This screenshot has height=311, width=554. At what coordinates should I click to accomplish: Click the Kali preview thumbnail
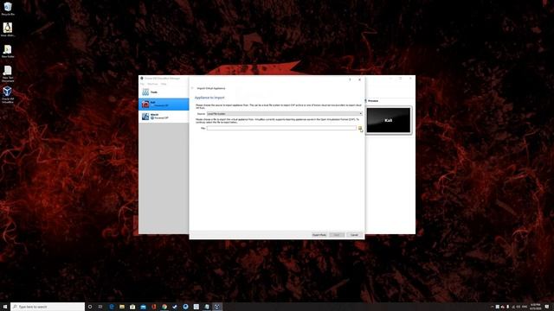[389, 121]
